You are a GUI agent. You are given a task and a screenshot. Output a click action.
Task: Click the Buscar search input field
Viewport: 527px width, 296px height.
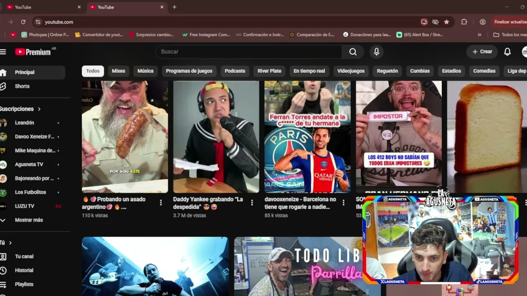click(248, 51)
